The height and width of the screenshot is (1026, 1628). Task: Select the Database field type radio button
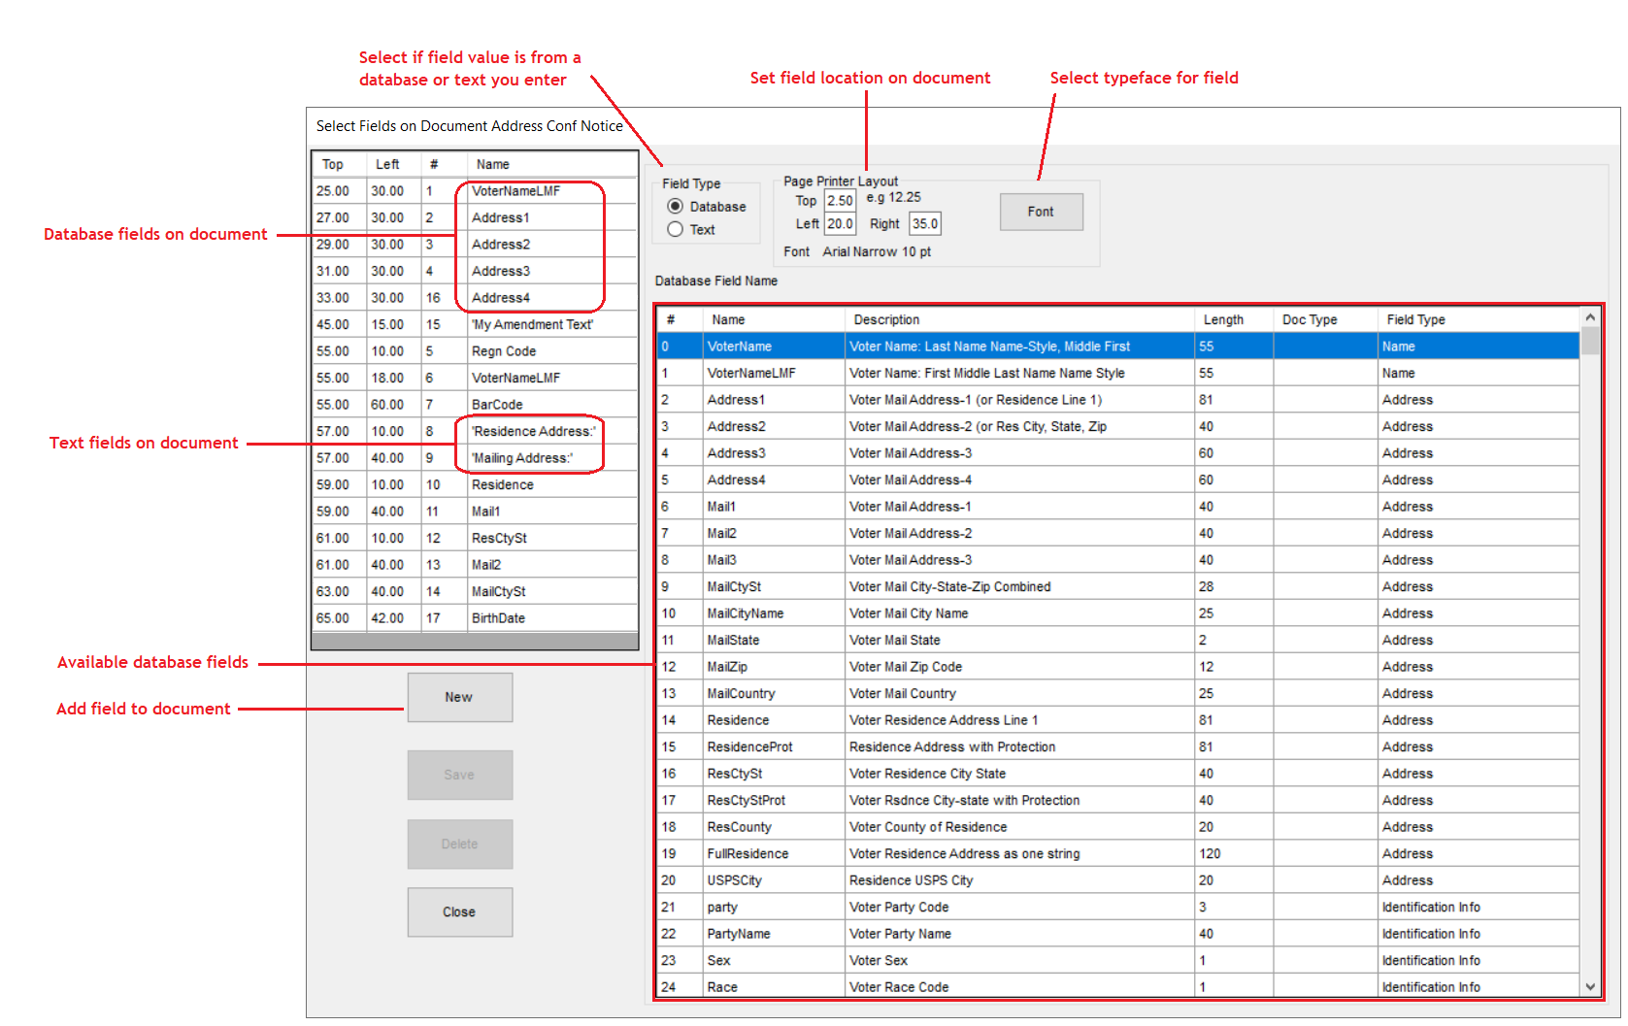pos(676,207)
